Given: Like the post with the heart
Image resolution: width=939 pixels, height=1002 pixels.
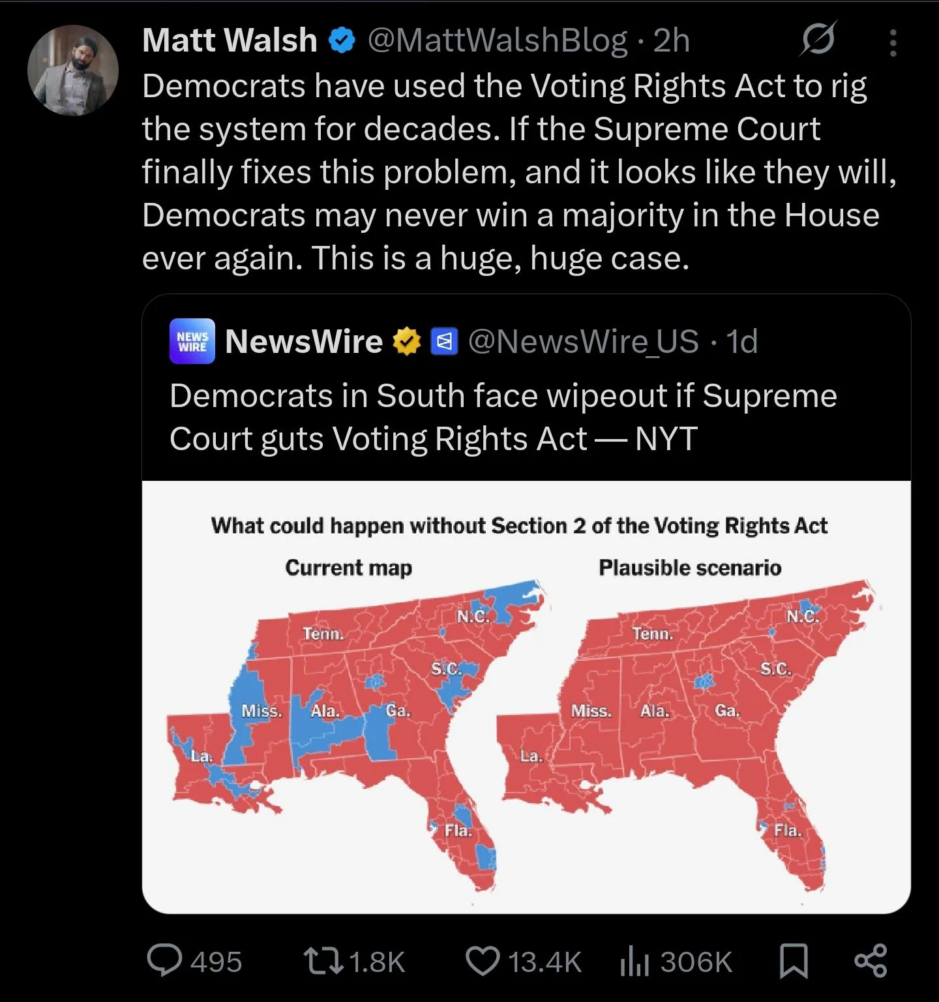Looking at the screenshot, I should 483,962.
